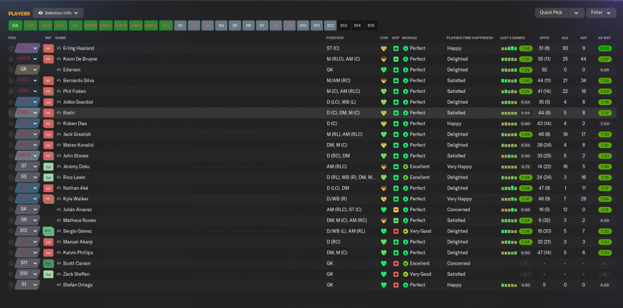
Task: Toggle the picked circle for Rúben Dias
Action: coord(11,124)
